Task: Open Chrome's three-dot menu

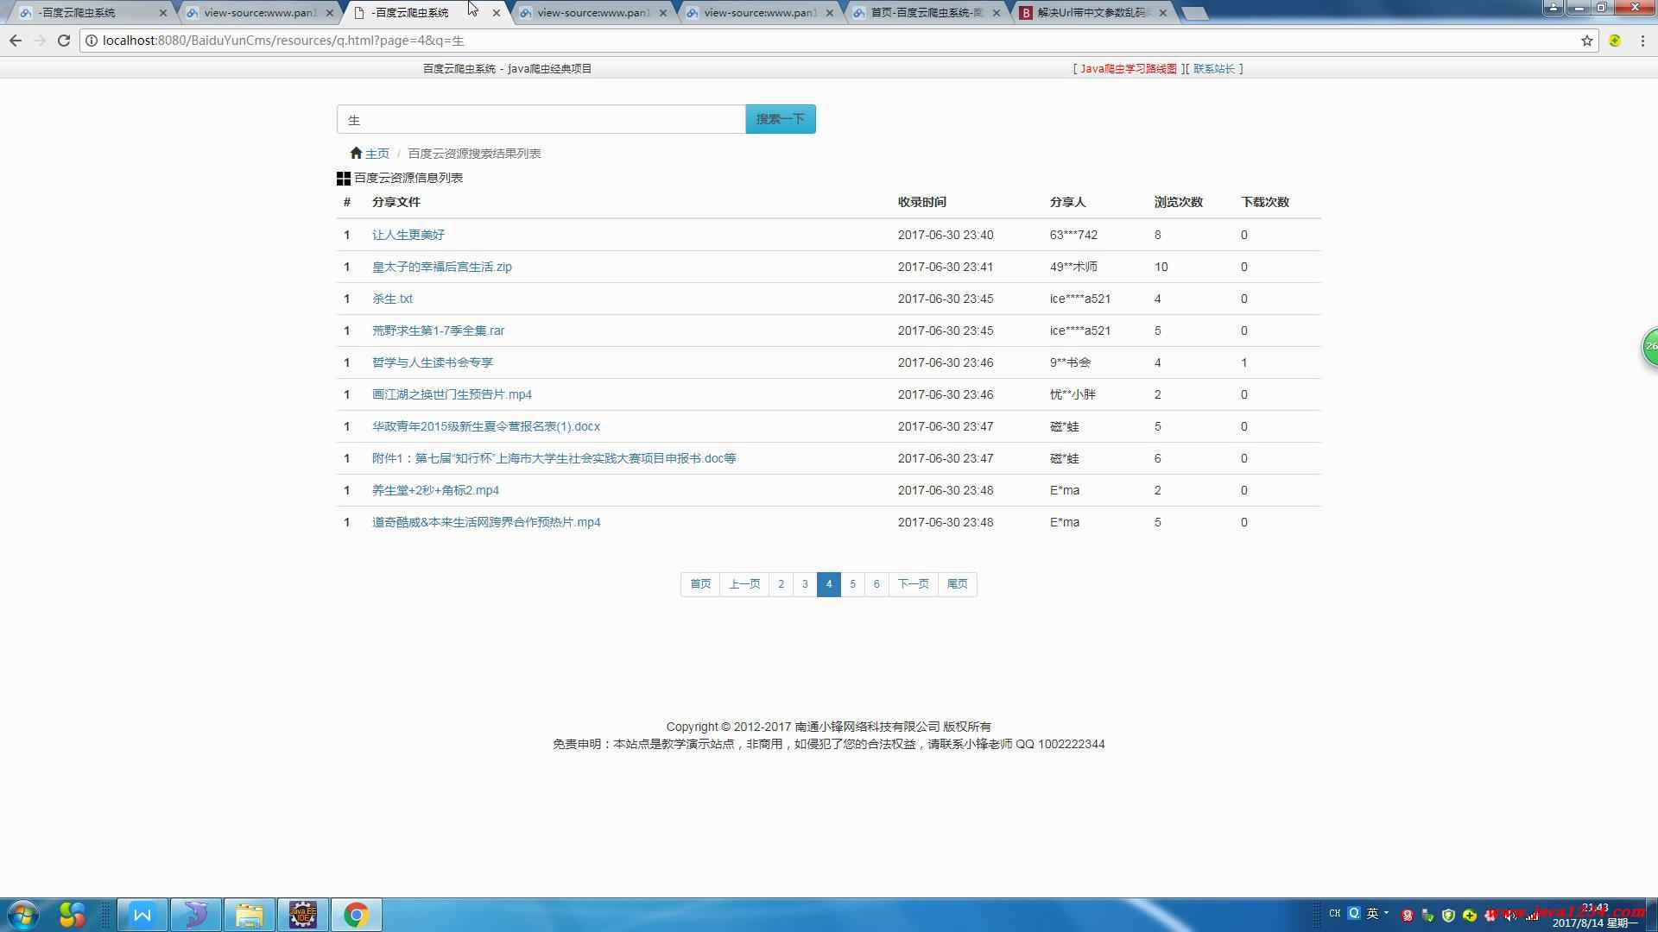Action: pyautogui.click(x=1642, y=41)
